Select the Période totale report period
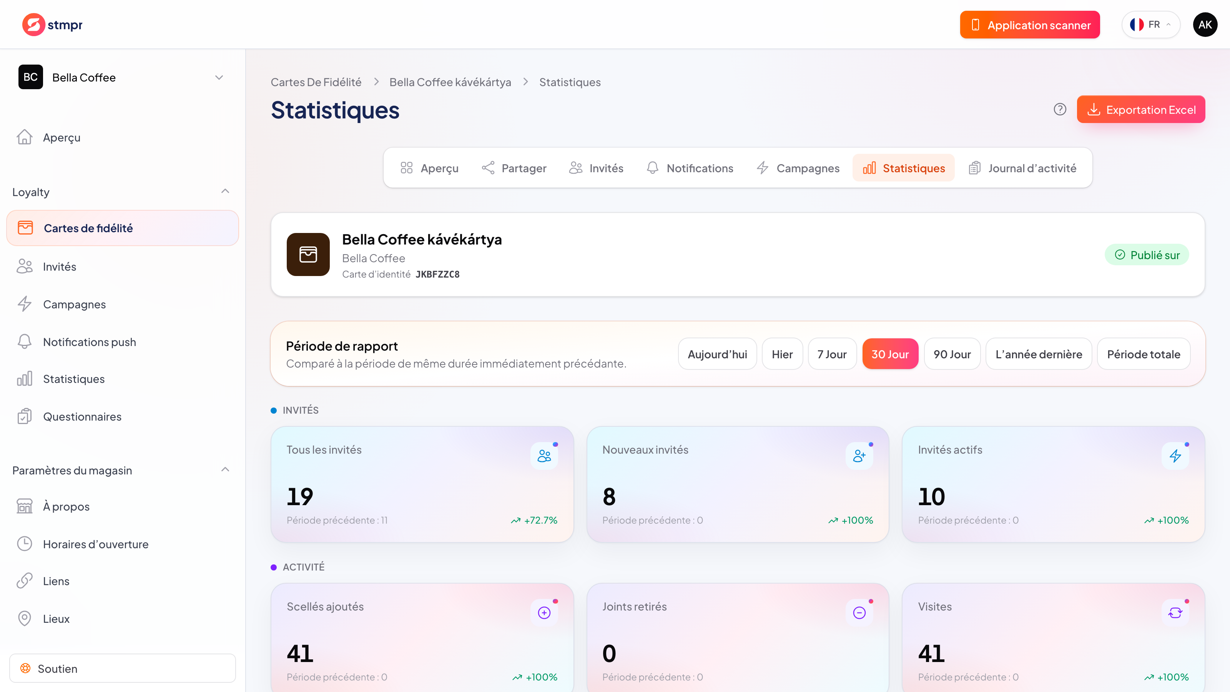The image size is (1230, 692). click(1144, 354)
